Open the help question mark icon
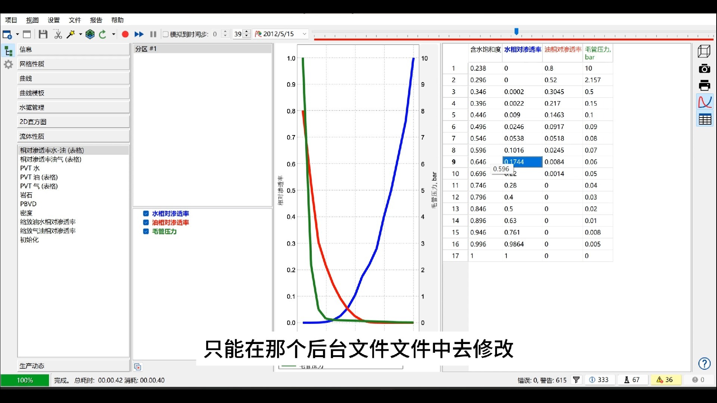 click(x=704, y=363)
